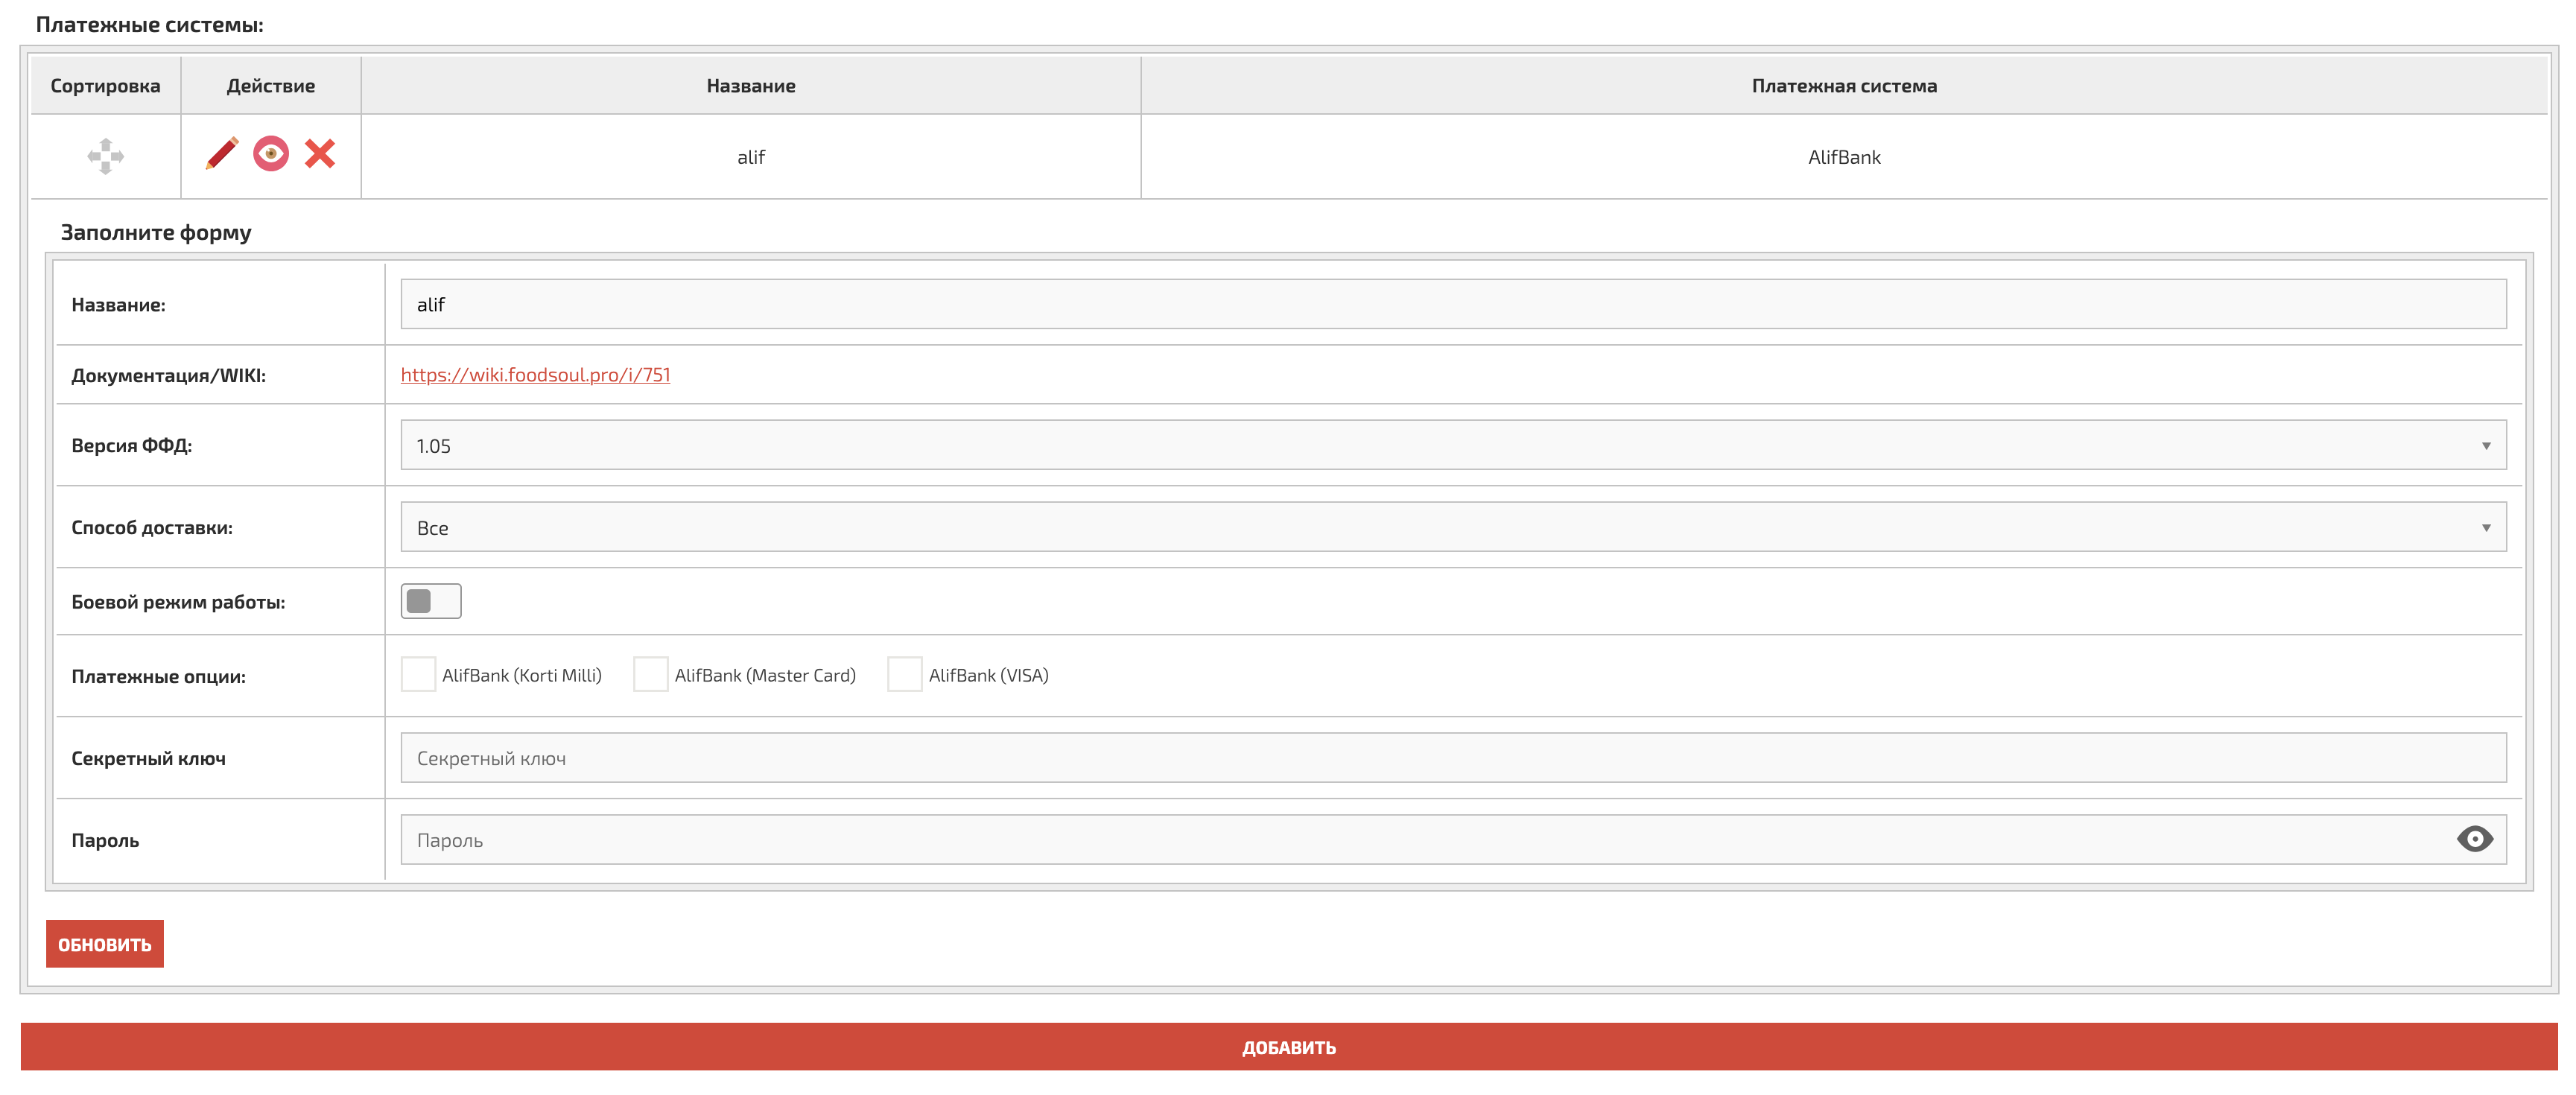The height and width of the screenshot is (1095, 2576).
Task: Open the wiki.foodsoul.pro documentation link
Action: 535,375
